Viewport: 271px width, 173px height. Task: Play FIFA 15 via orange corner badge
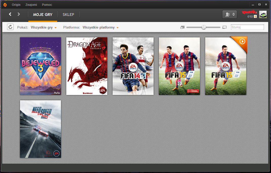point(242,41)
